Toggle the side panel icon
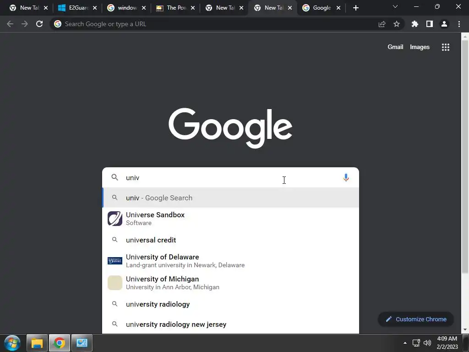This screenshot has width=469, height=352. [430, 24]
